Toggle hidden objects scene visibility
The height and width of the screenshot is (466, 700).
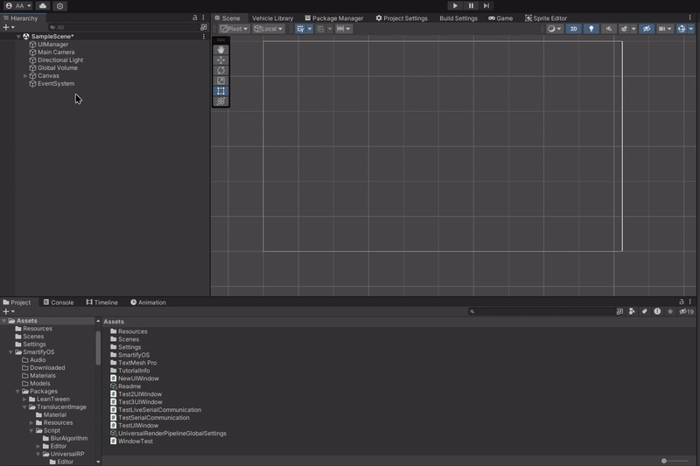[x=647, y=29]
